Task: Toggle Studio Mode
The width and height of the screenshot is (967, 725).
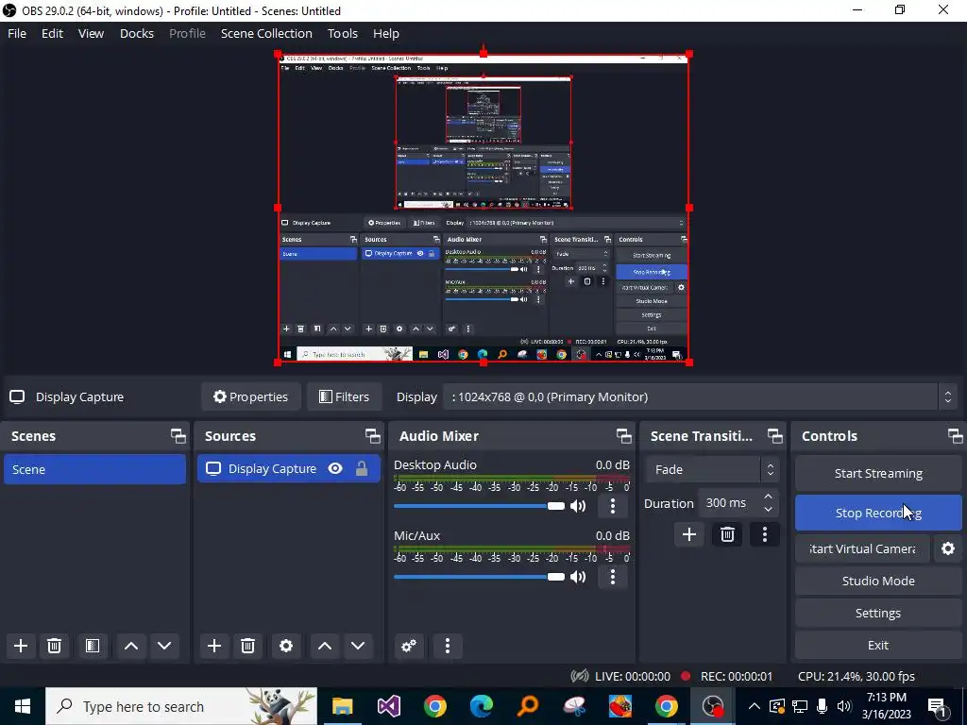Action: 878,581
